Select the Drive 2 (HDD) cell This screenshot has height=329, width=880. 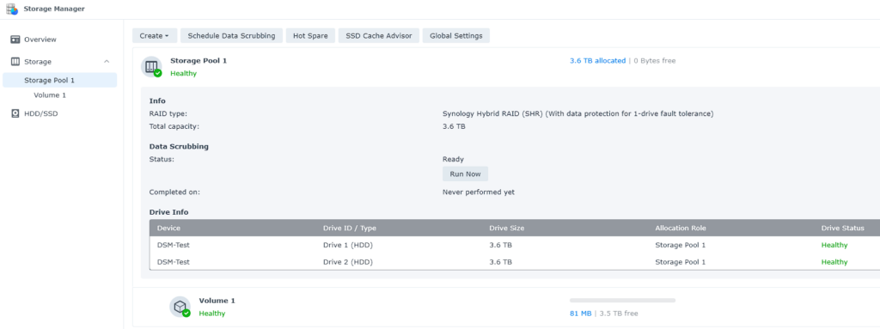pyautogui.click(x=348, y=262)
